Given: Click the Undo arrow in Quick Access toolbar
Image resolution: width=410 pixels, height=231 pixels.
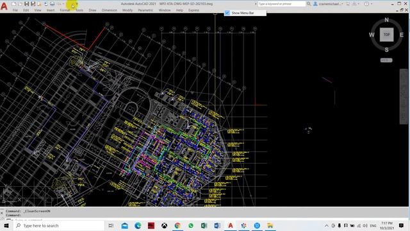Looking at the screenshot, I should click(x=59, y=4).
